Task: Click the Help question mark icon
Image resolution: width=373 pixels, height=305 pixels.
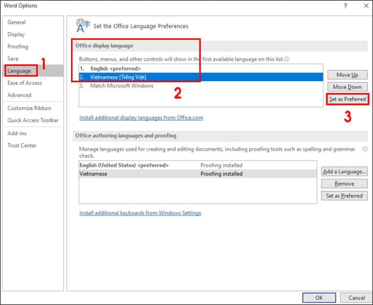Action: coord(345,6)
